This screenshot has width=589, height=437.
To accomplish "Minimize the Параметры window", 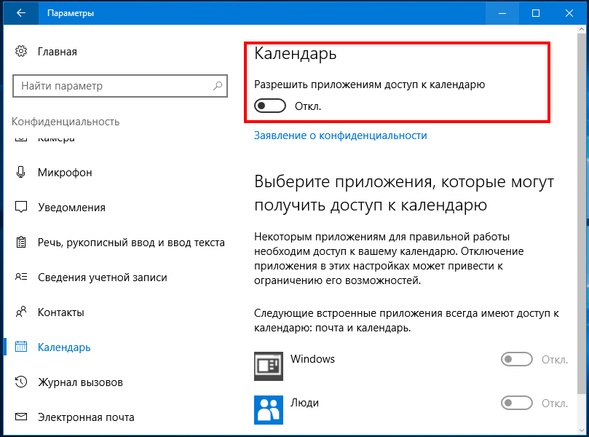I will [x=502, y=13].
